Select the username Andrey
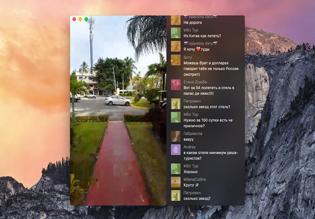The image size is (315, 219). point(190,147)
